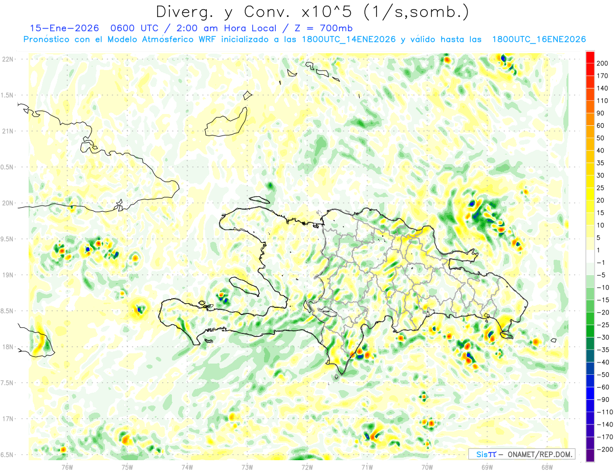Click the 76W longitude label
This screenshot has width=614, height=474.
click(x=67, y=466)
